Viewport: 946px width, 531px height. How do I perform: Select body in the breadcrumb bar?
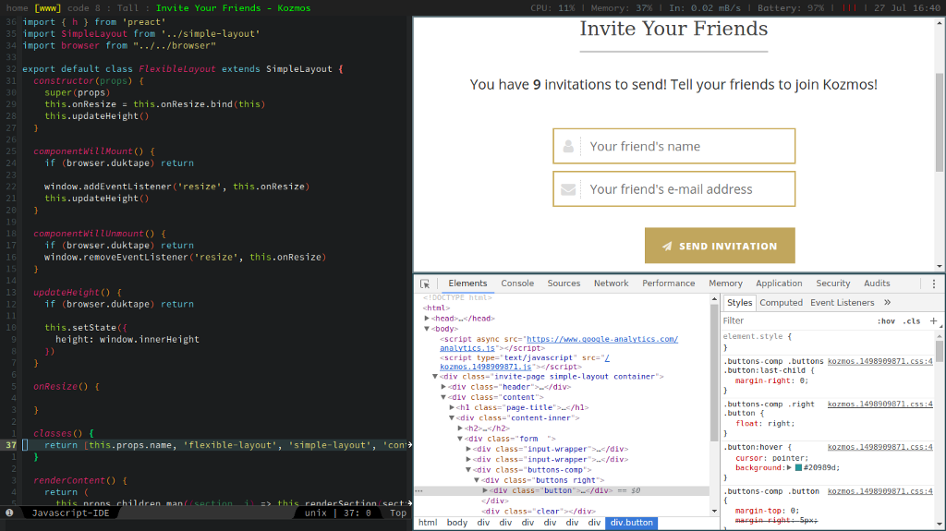(456, 523)
